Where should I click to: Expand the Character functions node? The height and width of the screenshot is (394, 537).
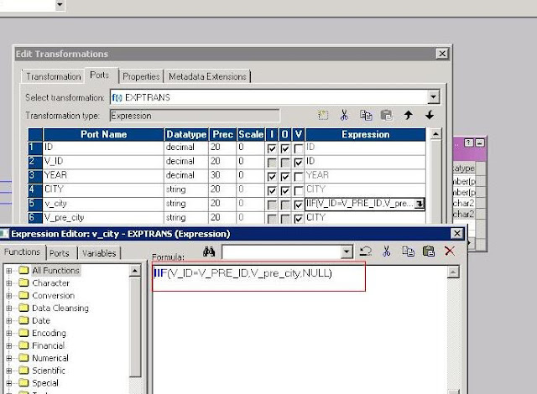(x=9, y=283)
